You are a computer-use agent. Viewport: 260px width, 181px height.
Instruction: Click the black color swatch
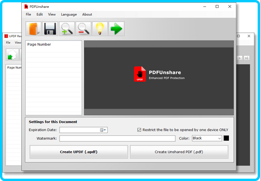click(226, 138)
